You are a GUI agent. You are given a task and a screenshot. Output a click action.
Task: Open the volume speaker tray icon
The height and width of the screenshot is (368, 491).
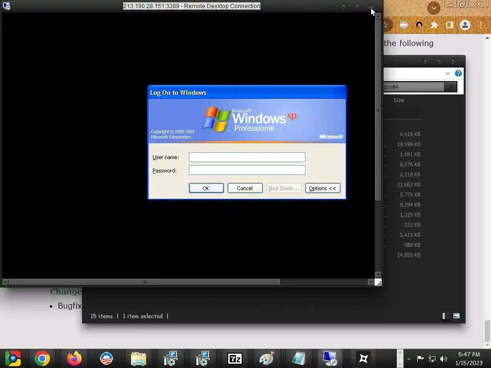444,358
